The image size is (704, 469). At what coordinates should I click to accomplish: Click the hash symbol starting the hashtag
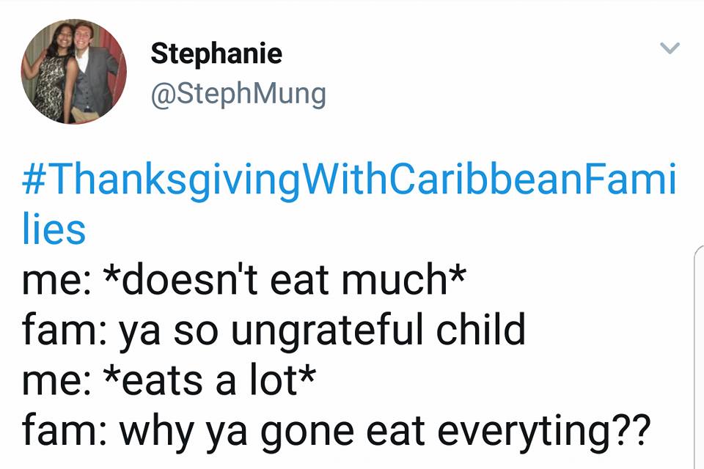click(x=33, y=179)
